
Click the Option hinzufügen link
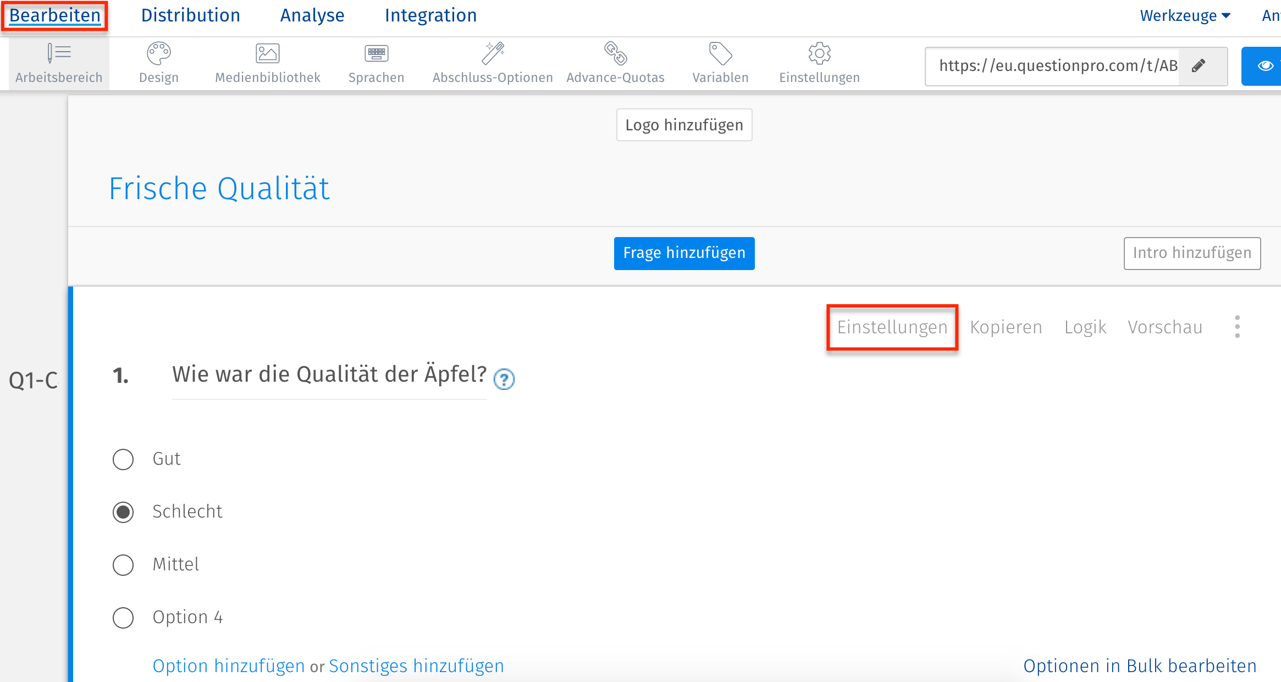pos(229,665)
